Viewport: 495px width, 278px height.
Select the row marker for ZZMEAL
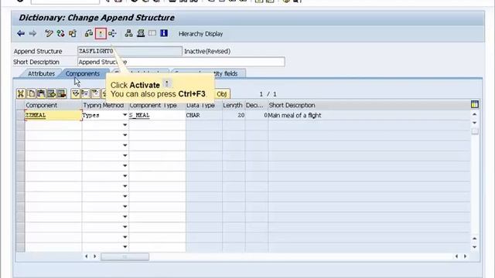point(20,115)
